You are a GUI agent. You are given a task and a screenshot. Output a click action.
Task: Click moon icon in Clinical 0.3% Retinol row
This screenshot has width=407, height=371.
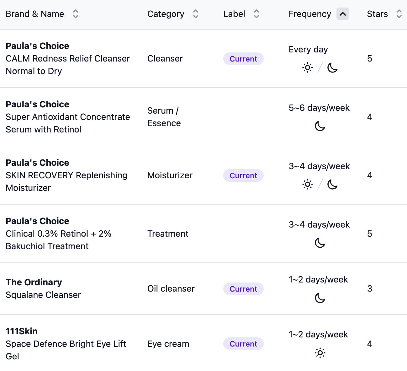tap(320, 243)
